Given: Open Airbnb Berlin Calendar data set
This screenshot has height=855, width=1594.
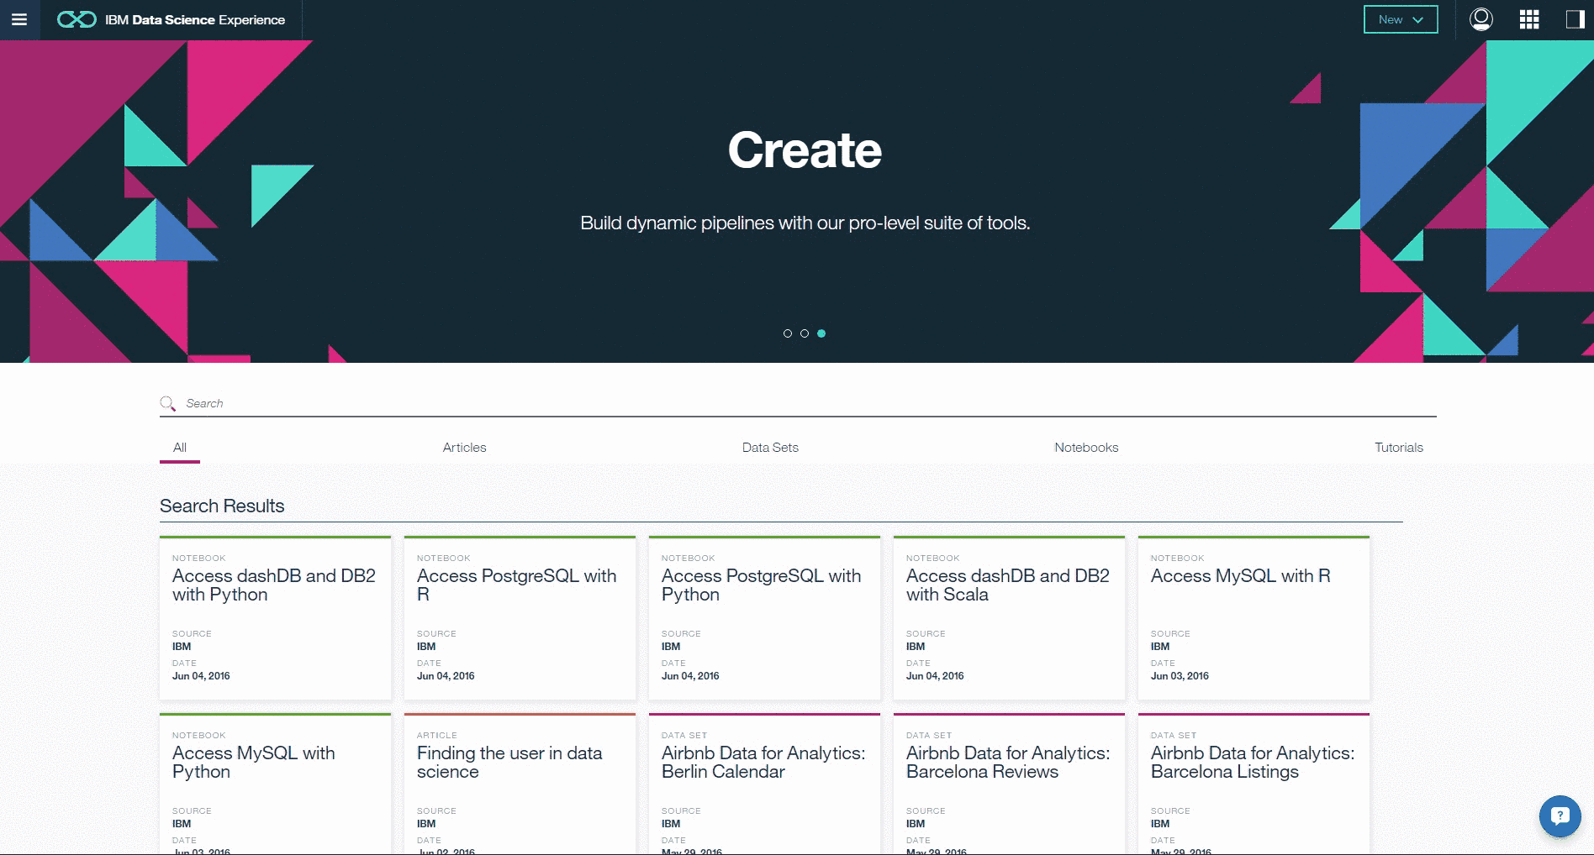Looking at the screenshot, I should point(764,784).
